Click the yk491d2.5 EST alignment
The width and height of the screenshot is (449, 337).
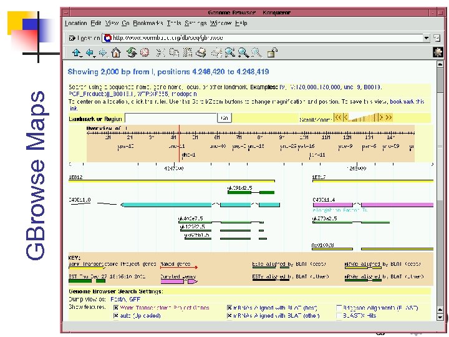pyautogui.click(x=251, y=192)
